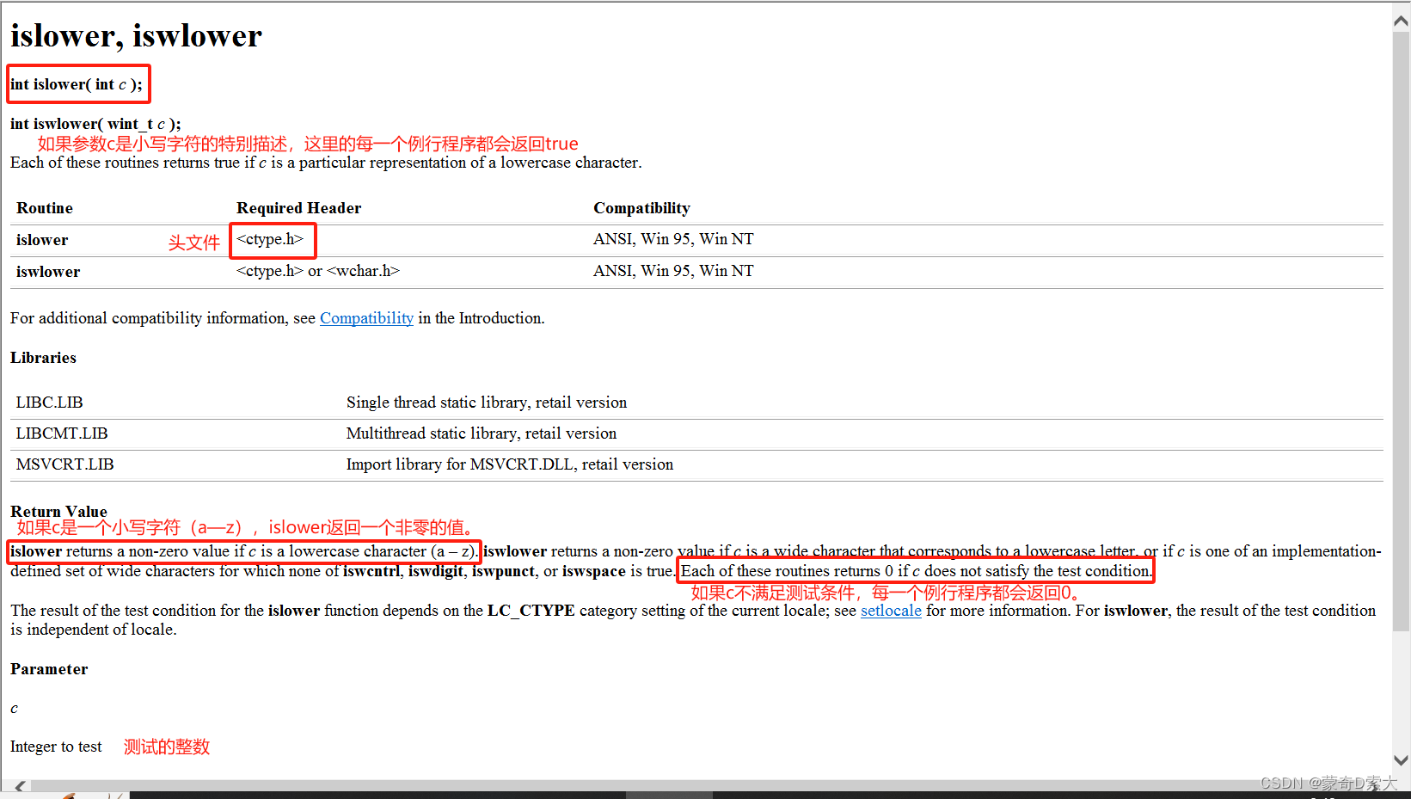The image size is (1411, 799).
Task: Click the 'Libraries' section heading
Action: click(x=43, y=358)
